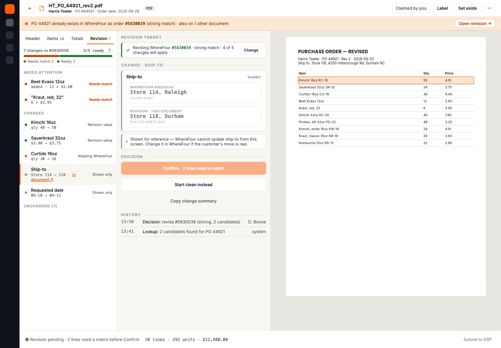
Task: Select the Requested date change row
Action: [68, 193]
